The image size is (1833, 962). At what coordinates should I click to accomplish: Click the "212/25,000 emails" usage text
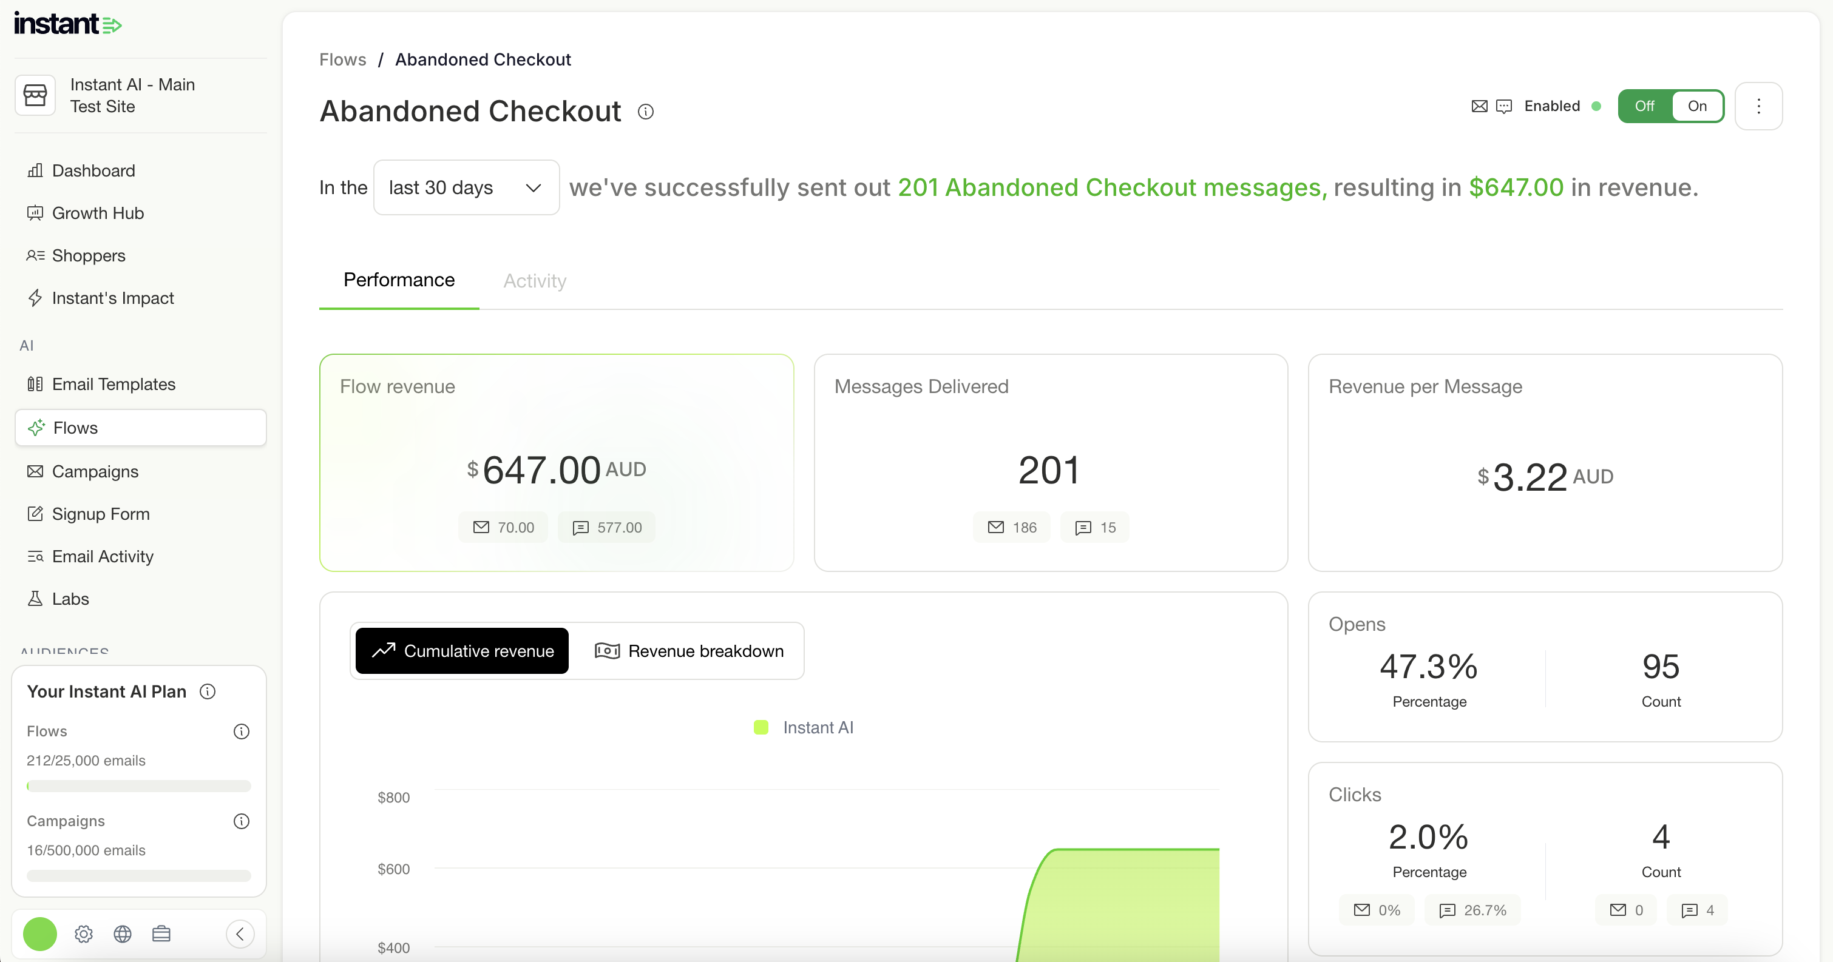pos(86,761)
